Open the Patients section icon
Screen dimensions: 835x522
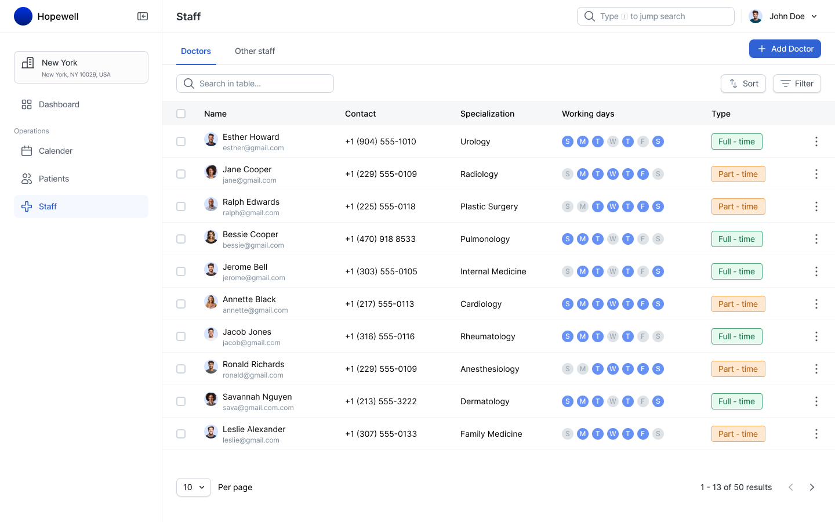pyautogui.click(x=27, y=179)
